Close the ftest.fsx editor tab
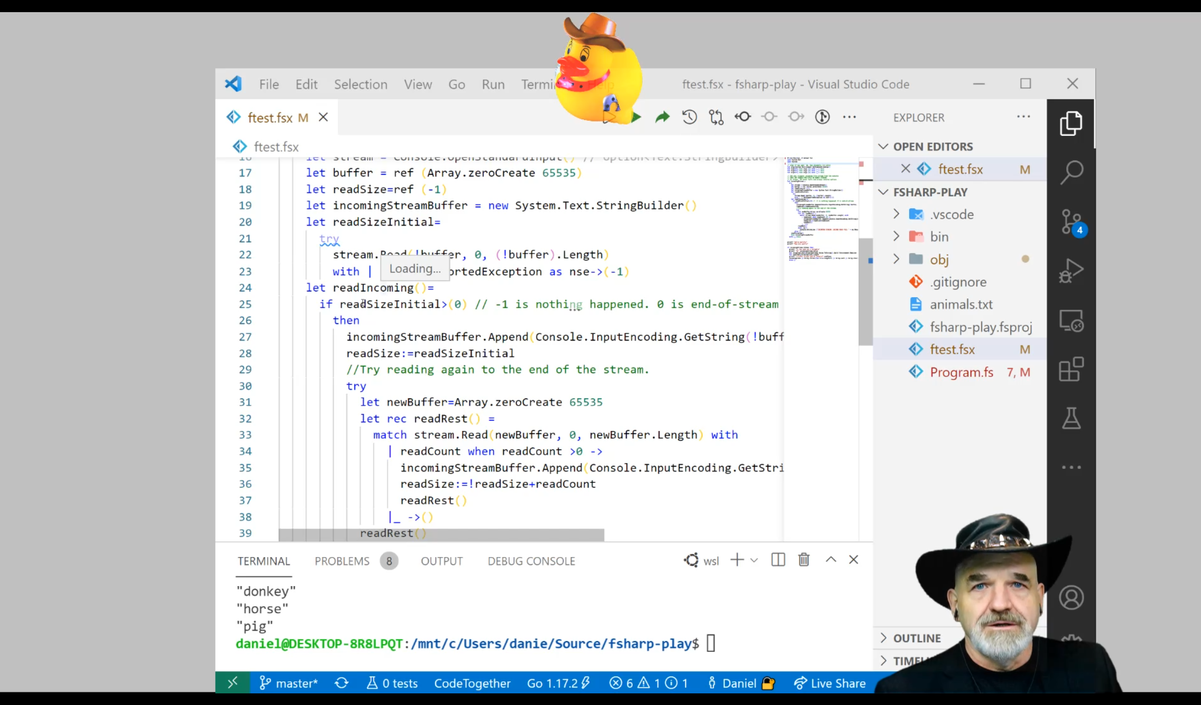1201x705 pixels. [323, 117]
